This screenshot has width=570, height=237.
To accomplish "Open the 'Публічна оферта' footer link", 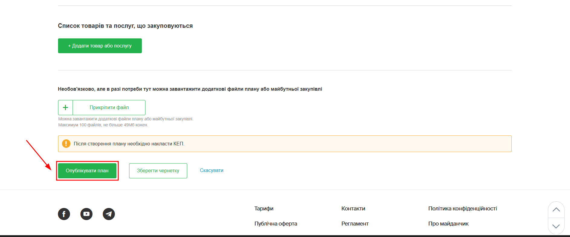I will click(x=275, y=224).
